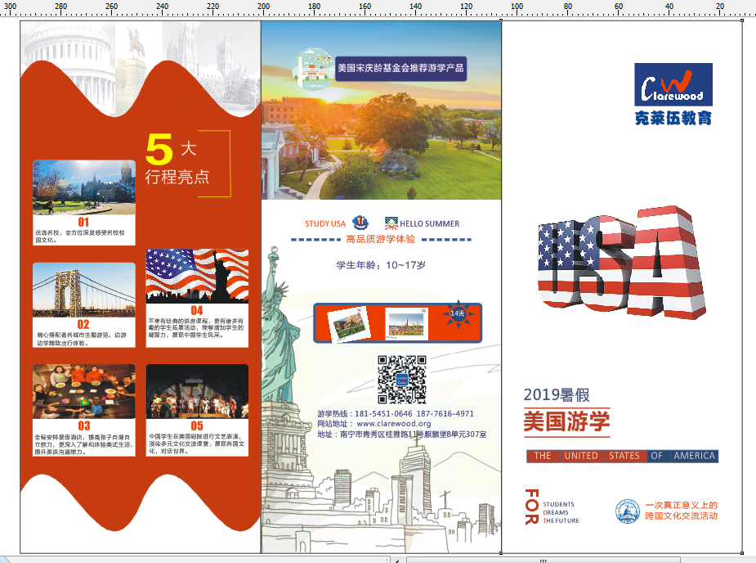Image resolution: width=756 pixels, height=563 pixels.
Task: Select the STUDENTS text line
Action: tap(558, 504)
